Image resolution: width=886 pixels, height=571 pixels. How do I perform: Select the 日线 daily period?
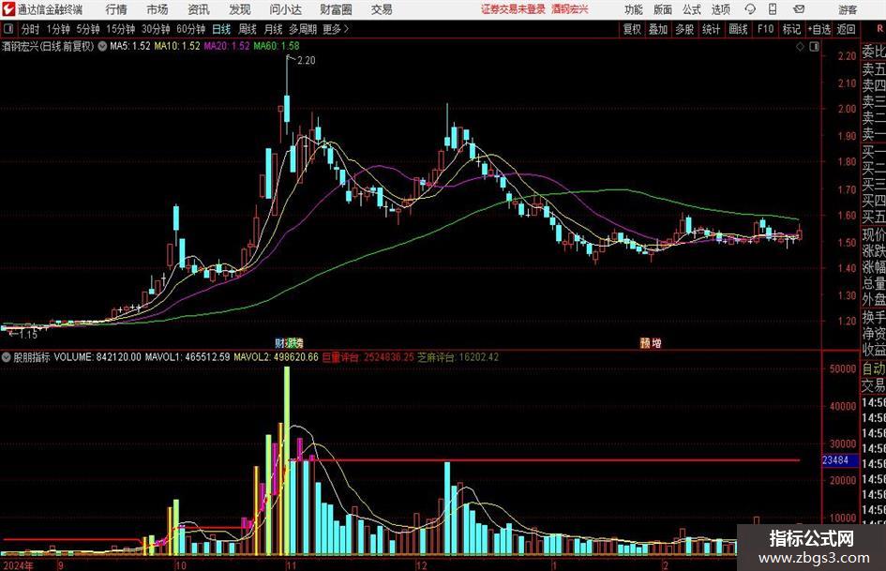pyautogui.click(x=221, y=29)
